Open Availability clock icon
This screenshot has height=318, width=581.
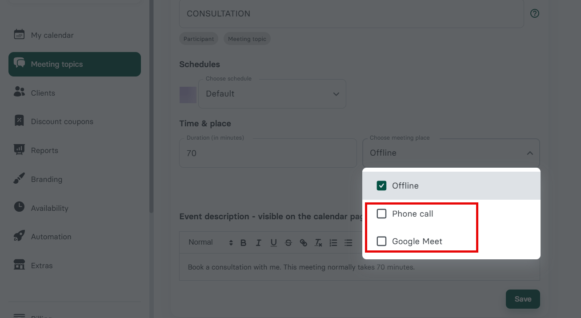pyautogui.click(x=19, y=207)
